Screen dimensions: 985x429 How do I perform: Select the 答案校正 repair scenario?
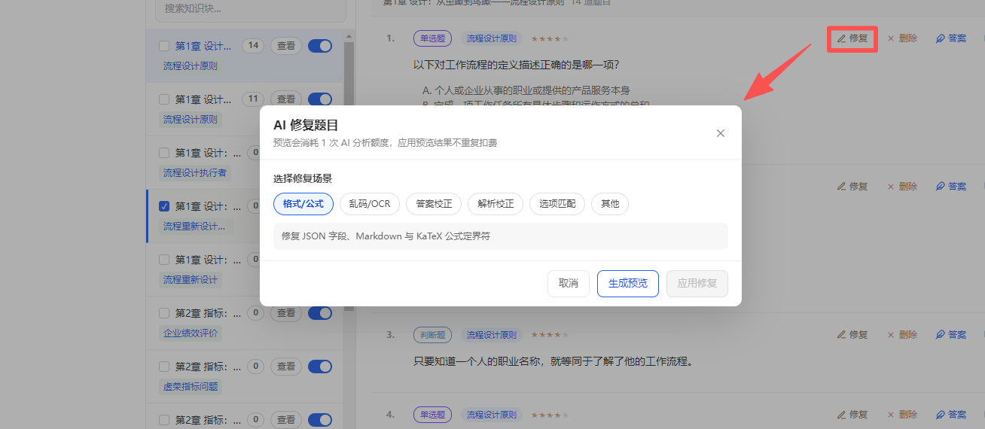point(434,204)
